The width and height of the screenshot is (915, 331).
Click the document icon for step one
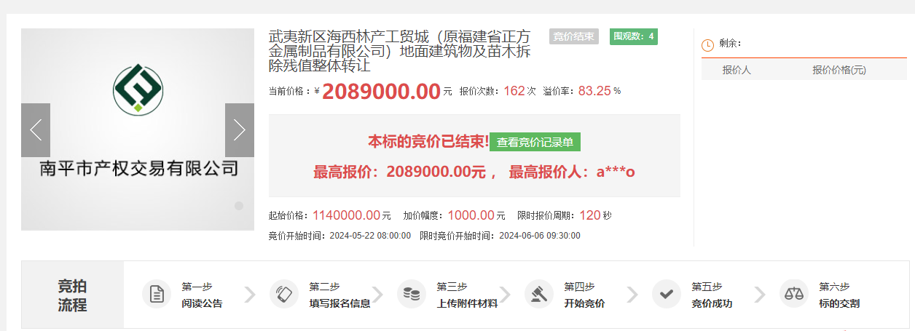tap(156, 294)
